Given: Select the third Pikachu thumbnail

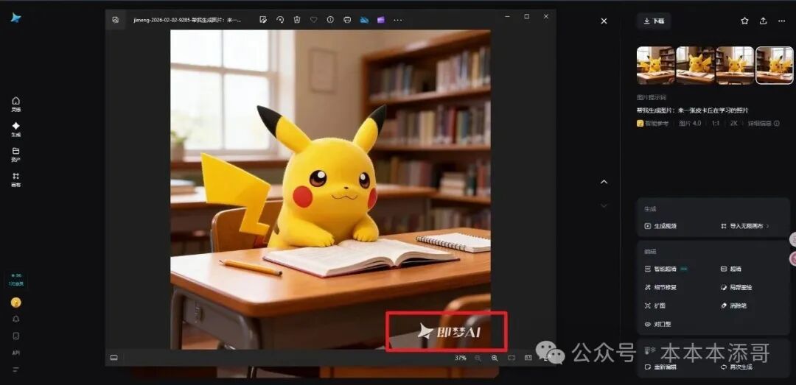Looking at the screenshot, I should 735,65.
